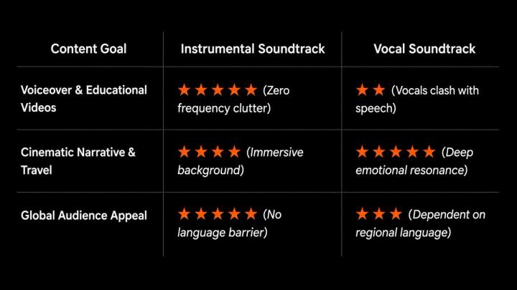The image size is (517, 290).
Task: Click the 'Immersive background' note text
Action: (x=241, y=161)
